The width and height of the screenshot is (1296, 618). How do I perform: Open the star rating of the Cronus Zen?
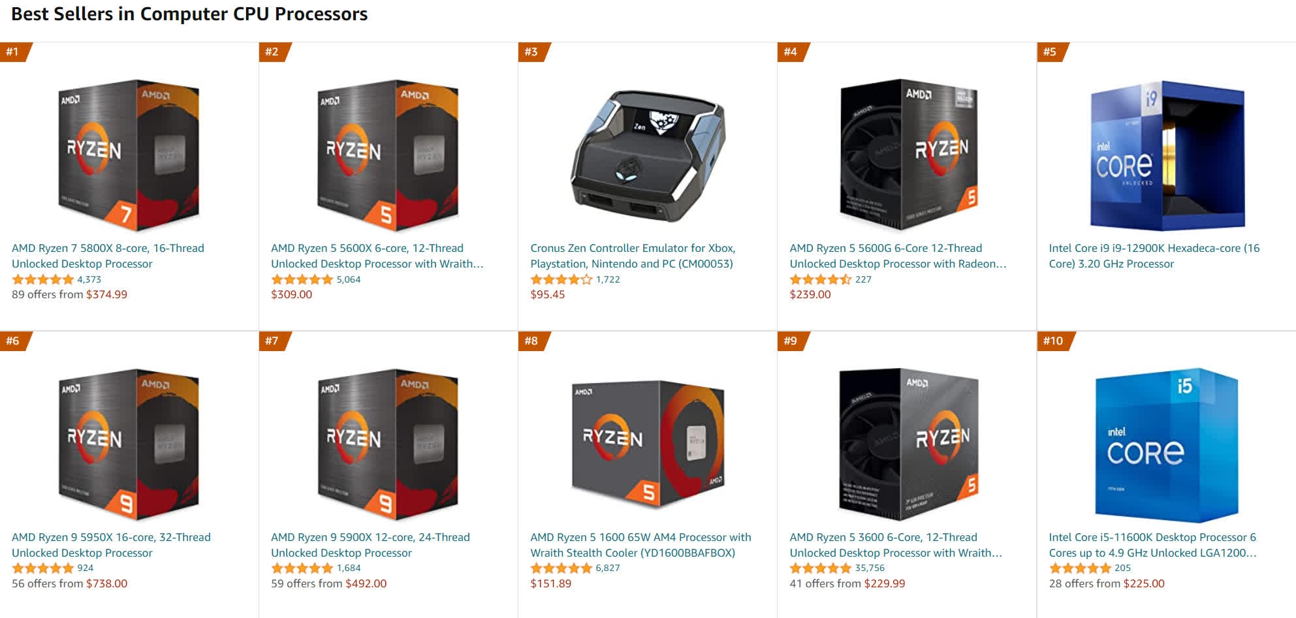pos(561,279)
